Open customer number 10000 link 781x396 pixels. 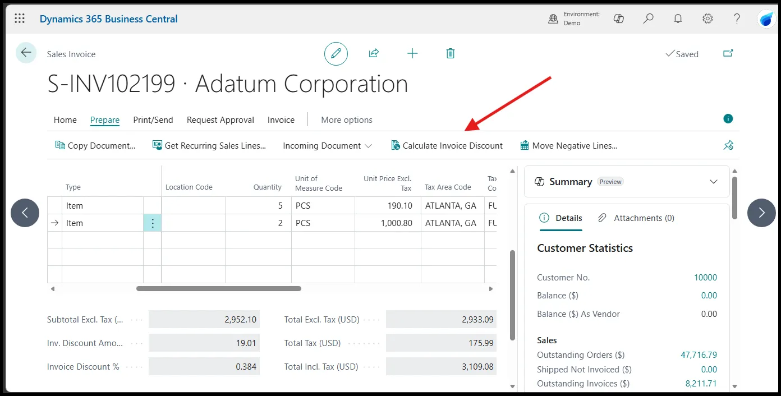(705, 278)
